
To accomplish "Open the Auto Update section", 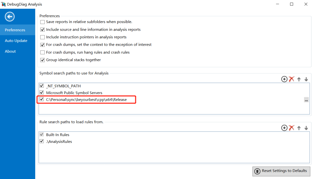I will [16, 41].
